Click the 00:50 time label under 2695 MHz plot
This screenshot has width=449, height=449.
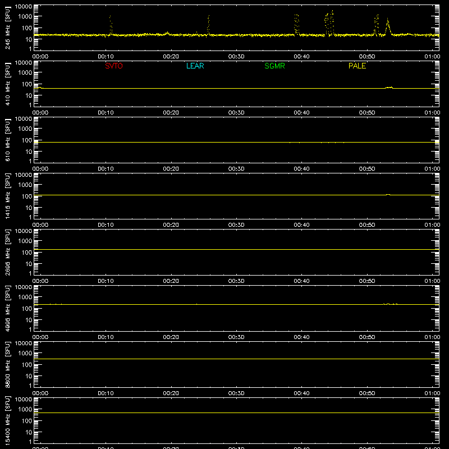pos(367,281)
